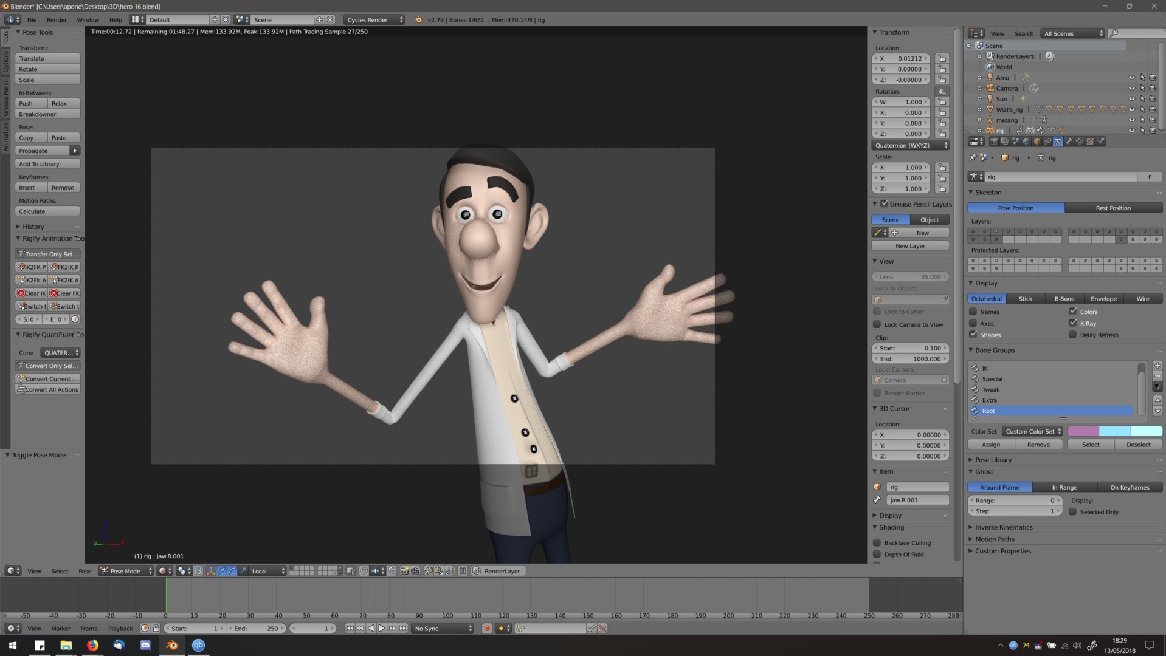The height and width of the screenshot is (656, 1166).
Task: Toggle the 3D manipulator axes icon
Action: (x=210, y=571)
